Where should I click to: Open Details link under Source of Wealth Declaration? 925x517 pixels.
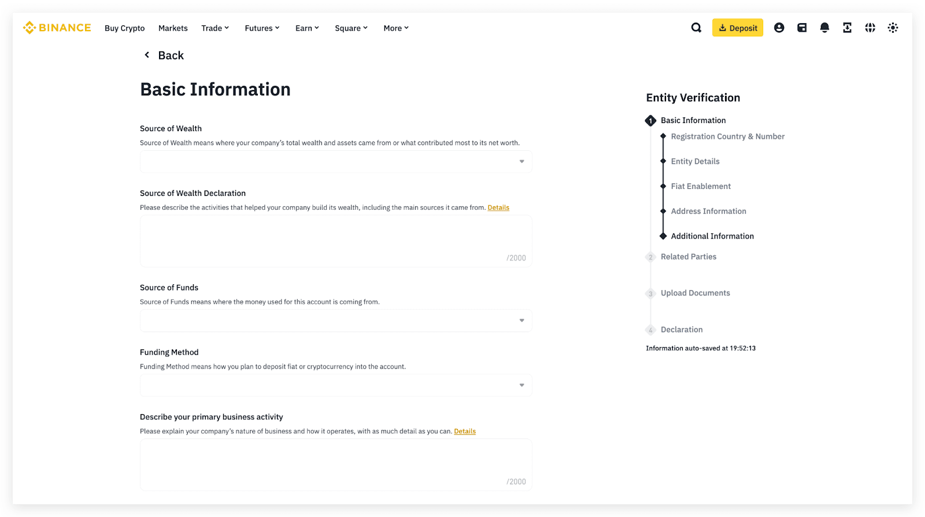pos(498,207)
